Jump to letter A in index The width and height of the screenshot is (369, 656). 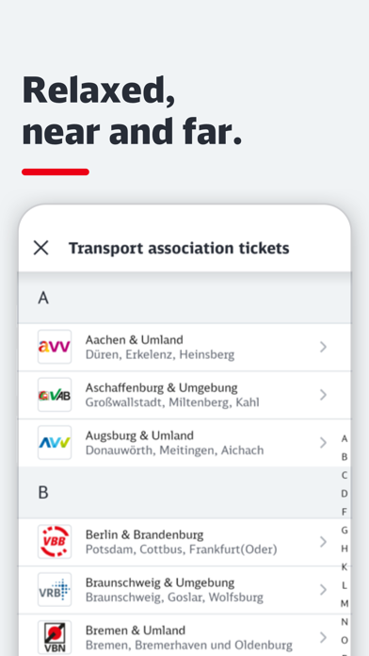click(x=345, y=438)
